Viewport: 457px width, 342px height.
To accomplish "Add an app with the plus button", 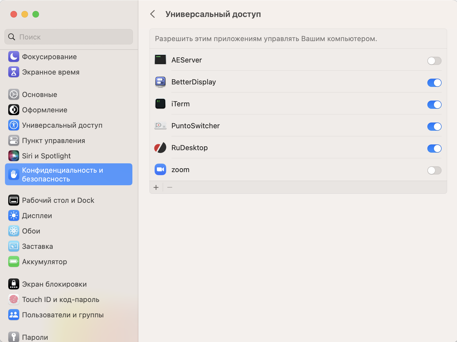I will pyautogui.click(x=156, y=187).
